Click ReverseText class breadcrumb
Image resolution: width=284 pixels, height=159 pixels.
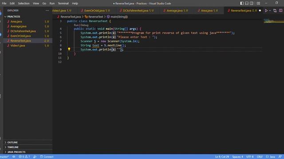point(94,17)
